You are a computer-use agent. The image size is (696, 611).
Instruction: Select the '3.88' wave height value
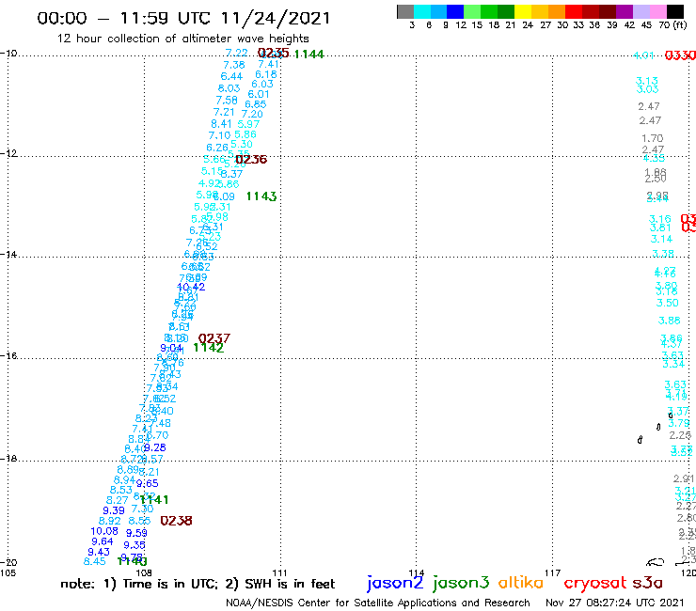pyautogui.click(x=670, y=321)
